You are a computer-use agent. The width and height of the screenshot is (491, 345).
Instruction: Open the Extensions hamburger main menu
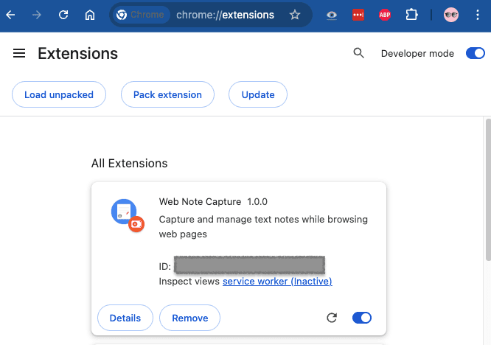(x=19, y=53)
